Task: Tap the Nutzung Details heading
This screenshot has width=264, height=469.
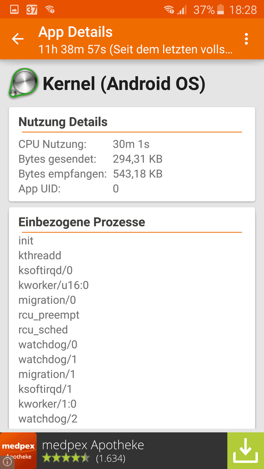Action: (63, 122)
